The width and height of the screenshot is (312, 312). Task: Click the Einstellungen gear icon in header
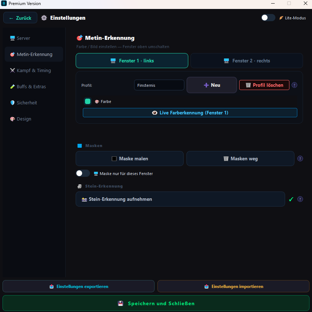click(x=44, y=18)
